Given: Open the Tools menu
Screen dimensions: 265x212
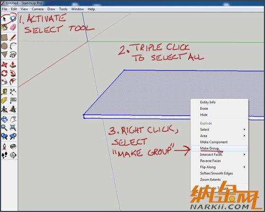Looking at the screenshot, I should point(63,9).
